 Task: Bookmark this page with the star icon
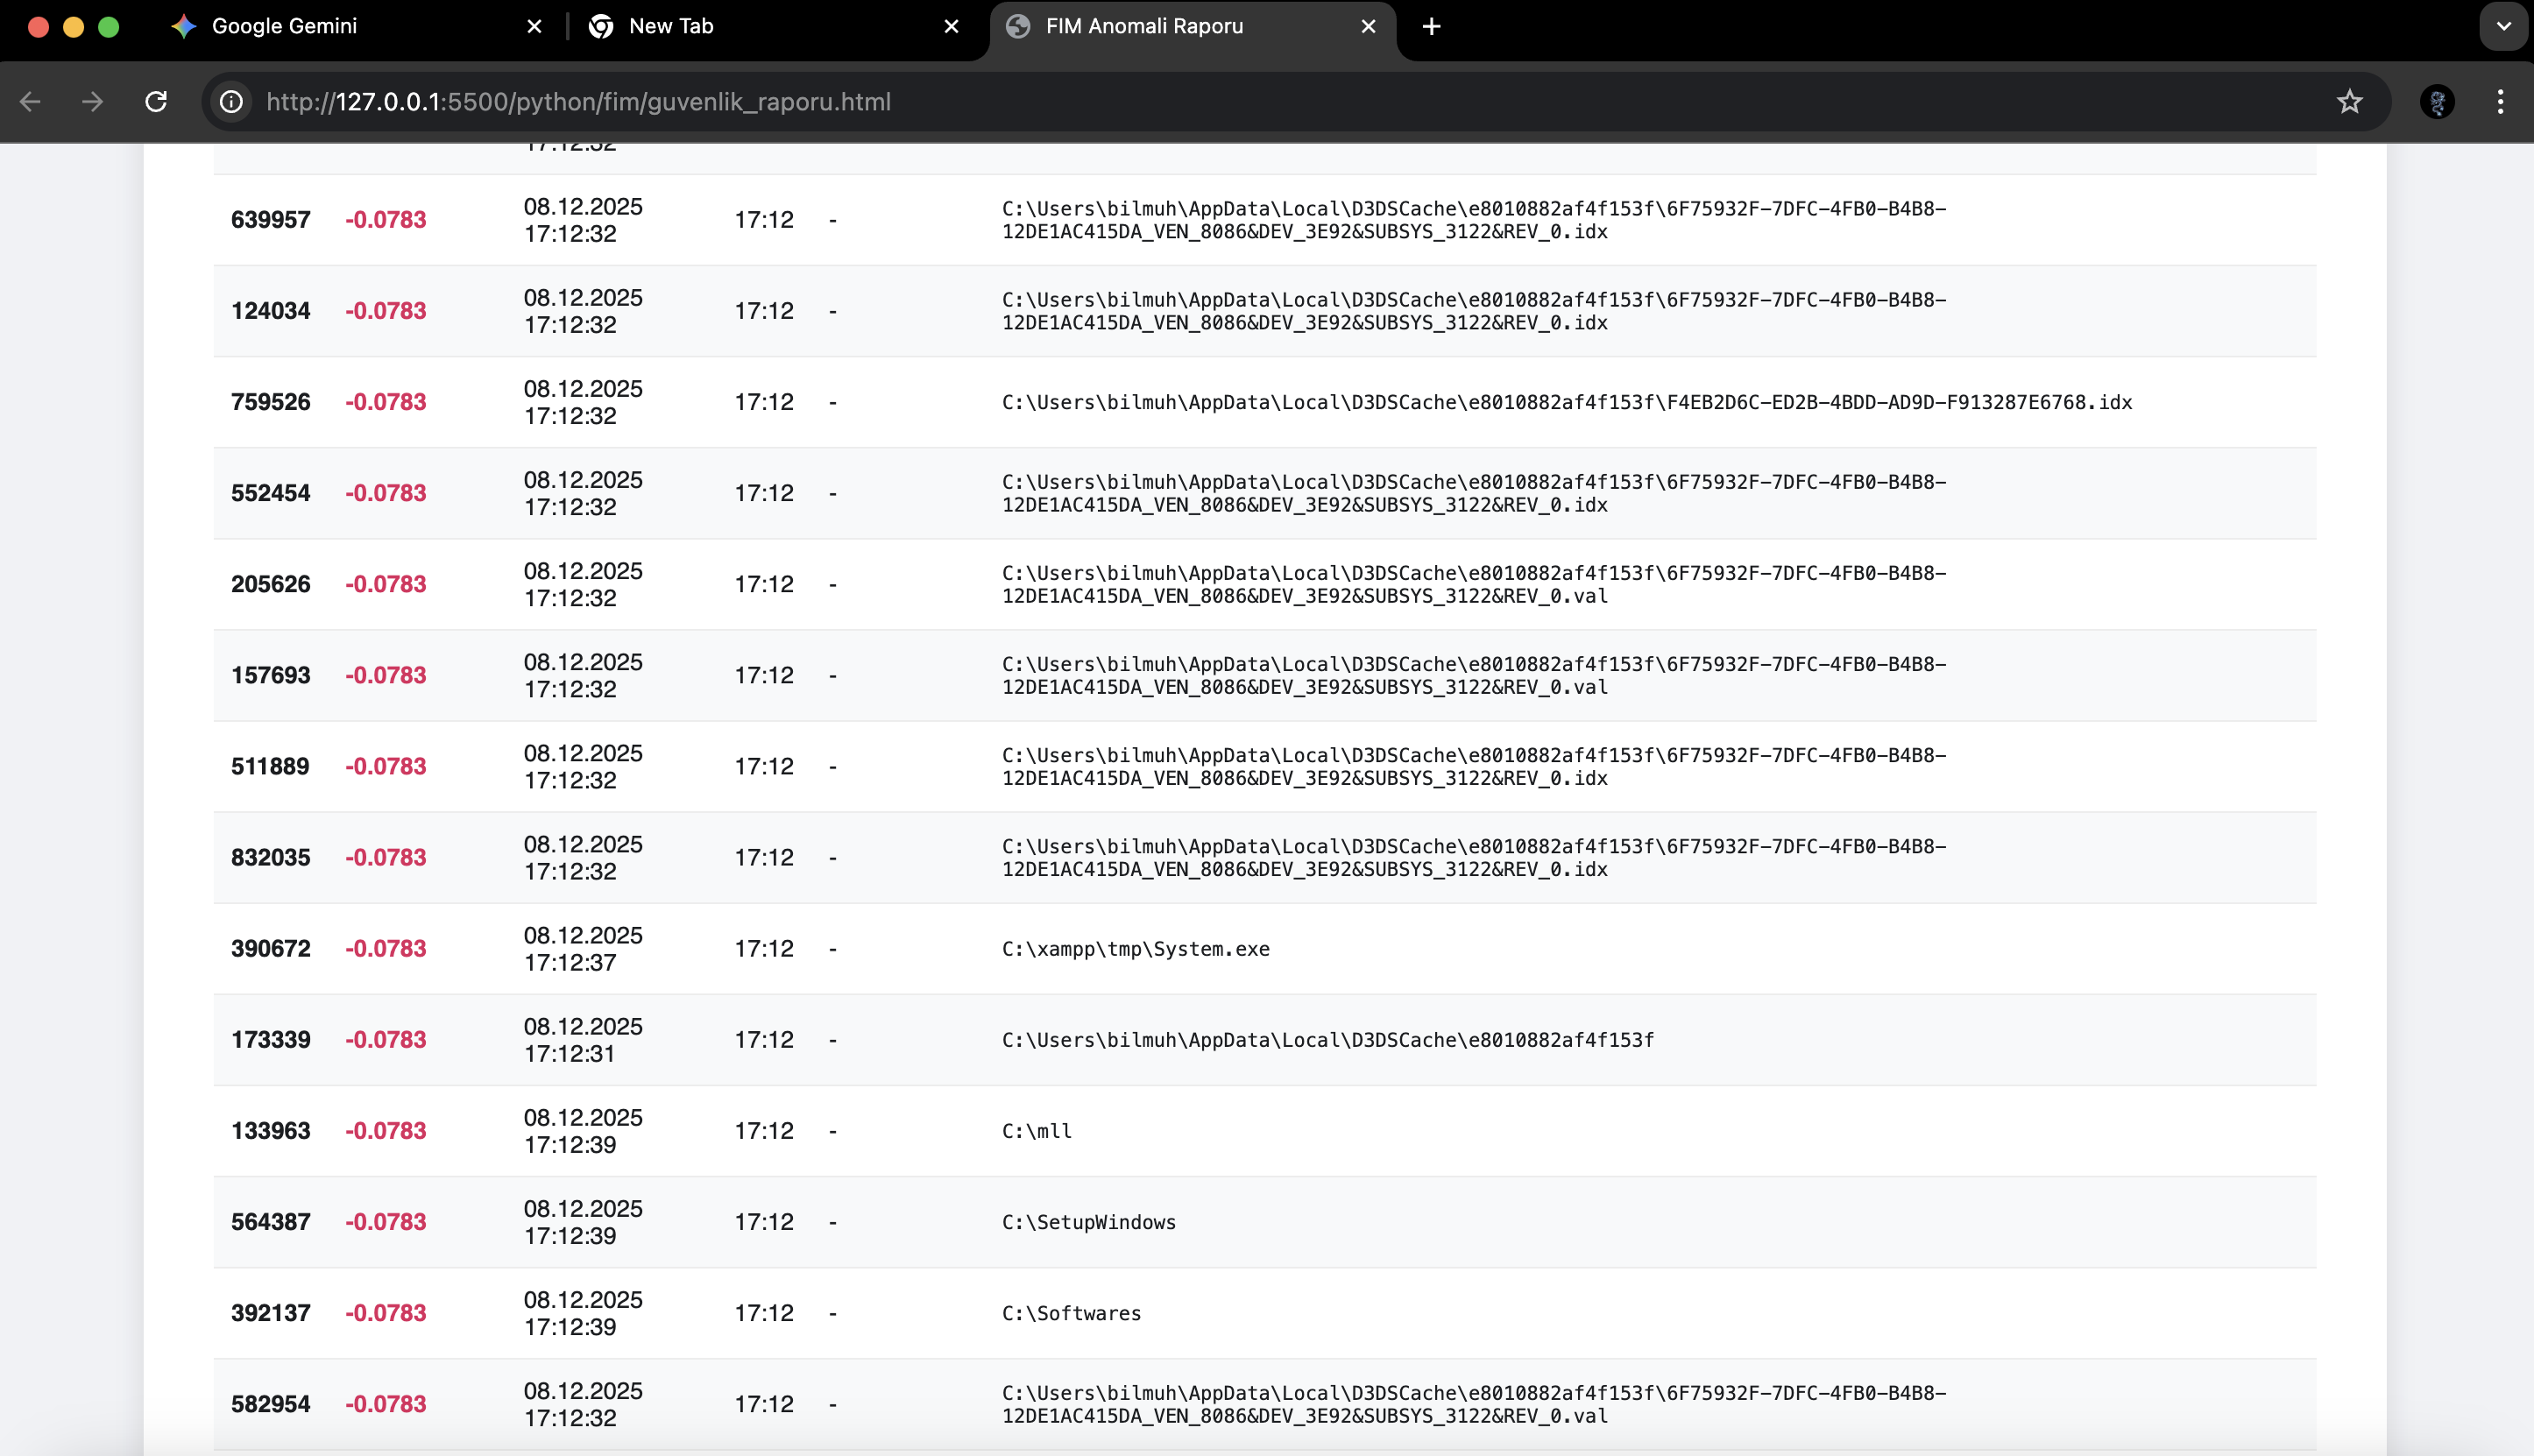click(2350, 102)
